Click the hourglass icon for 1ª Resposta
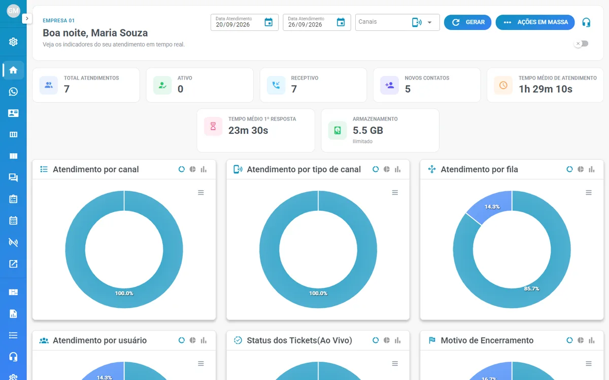This screenshot has width=609, height=380. point(213,126)
